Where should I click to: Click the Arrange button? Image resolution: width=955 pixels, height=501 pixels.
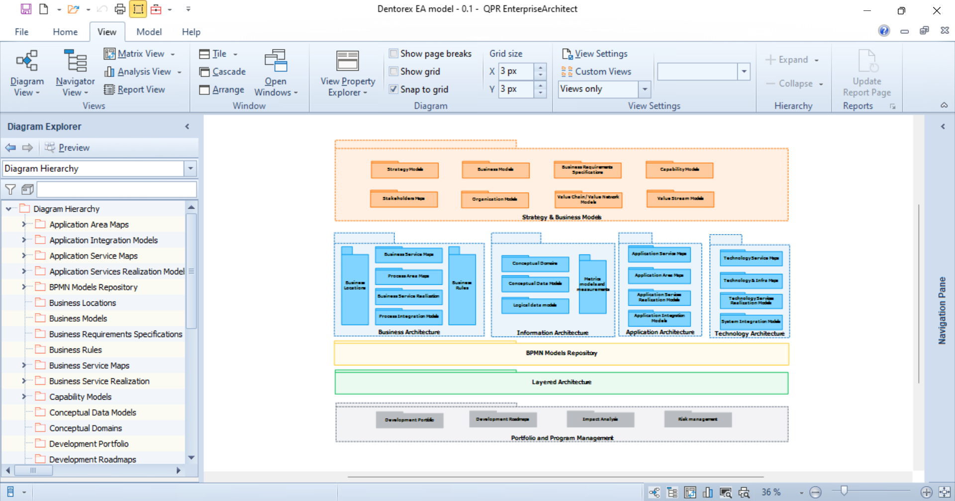point(221,89)
